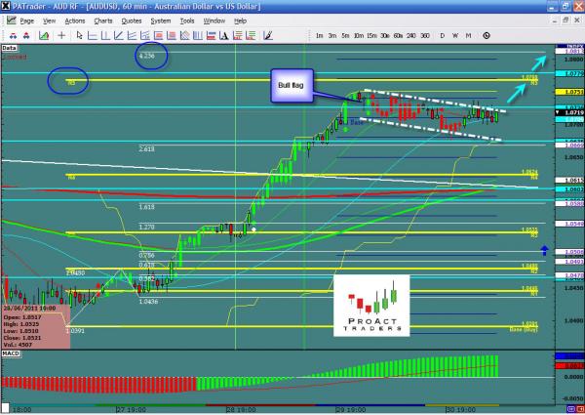Click the green chart icon in toolbar
The height and width of the screenshot is (415, 585).
pyautogui.click(x=45, y=35)
